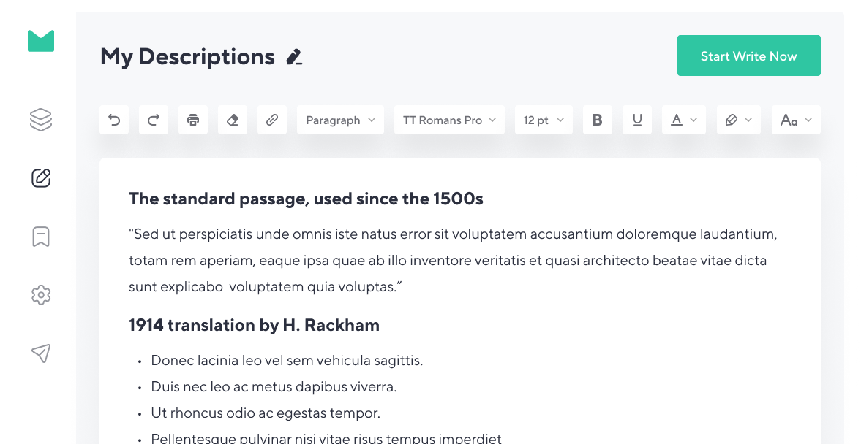Open the bookmark sidebar icon
Image resolution: width=861 pixels, height=444 pixels.
point(41,237)
